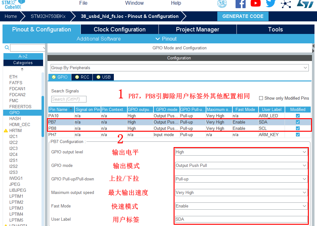Open the Twitter bird icon link
Screen dimensions: 317x226
pos(270,3)
